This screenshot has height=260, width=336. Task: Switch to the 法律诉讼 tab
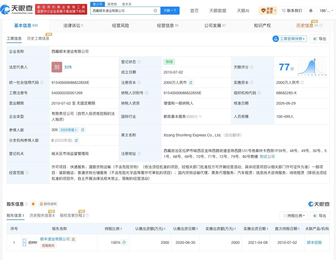click(x=73, y=25)
